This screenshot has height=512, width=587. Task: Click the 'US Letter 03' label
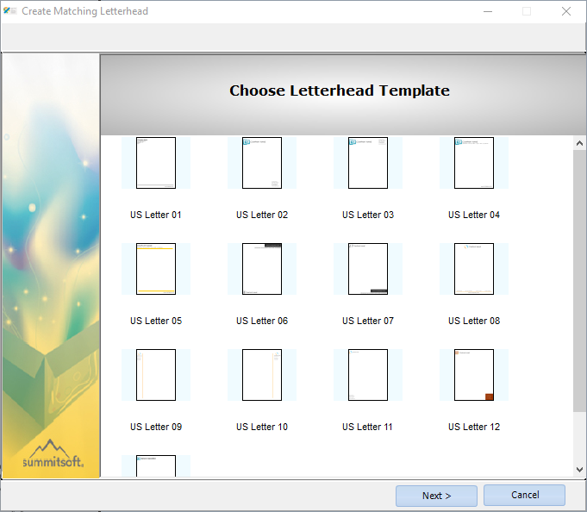367,215
